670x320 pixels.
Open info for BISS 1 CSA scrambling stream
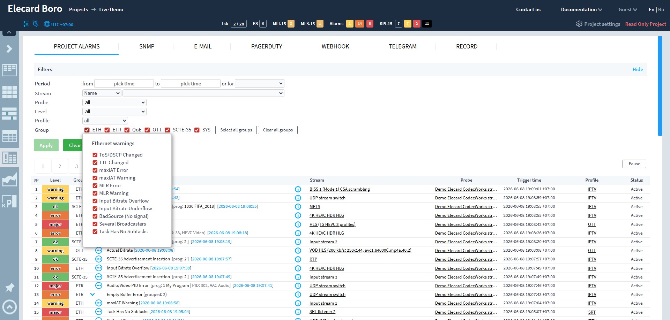coord(298,189)
